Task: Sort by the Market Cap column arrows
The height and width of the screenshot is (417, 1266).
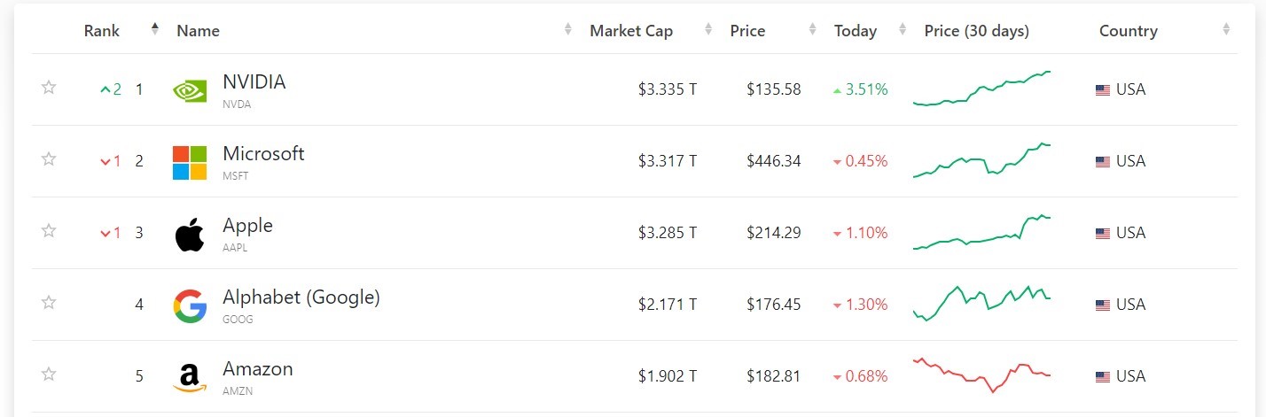Action: pos(708,29)
